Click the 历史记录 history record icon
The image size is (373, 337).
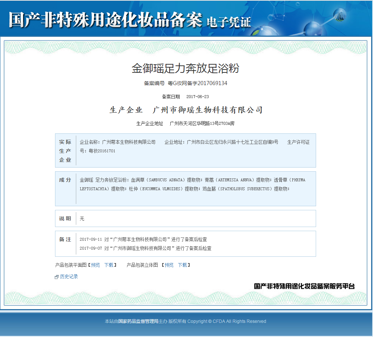[x=56, y=277]
